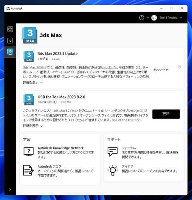
Task: Expand details for USD for 3ds Max
Action: (x=33, y=126)
